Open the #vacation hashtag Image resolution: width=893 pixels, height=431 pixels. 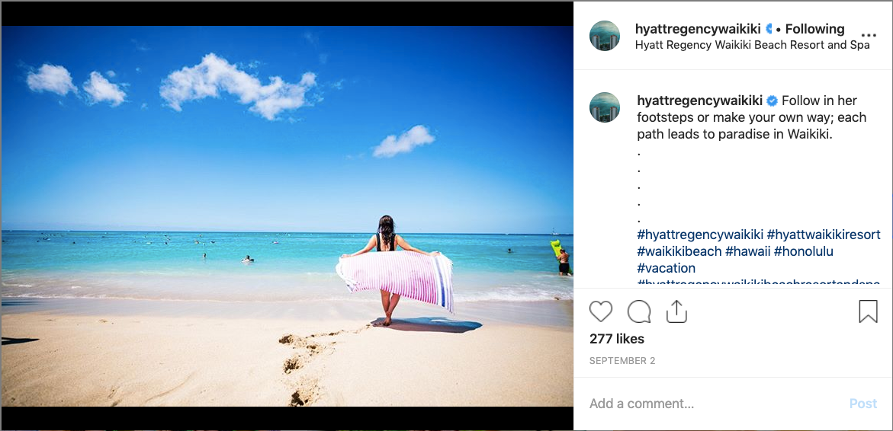pyautogui.click(x=666, y=268)
